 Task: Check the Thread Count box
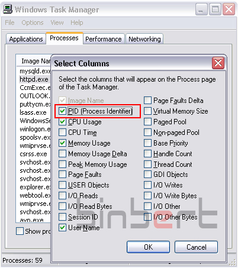147,164
